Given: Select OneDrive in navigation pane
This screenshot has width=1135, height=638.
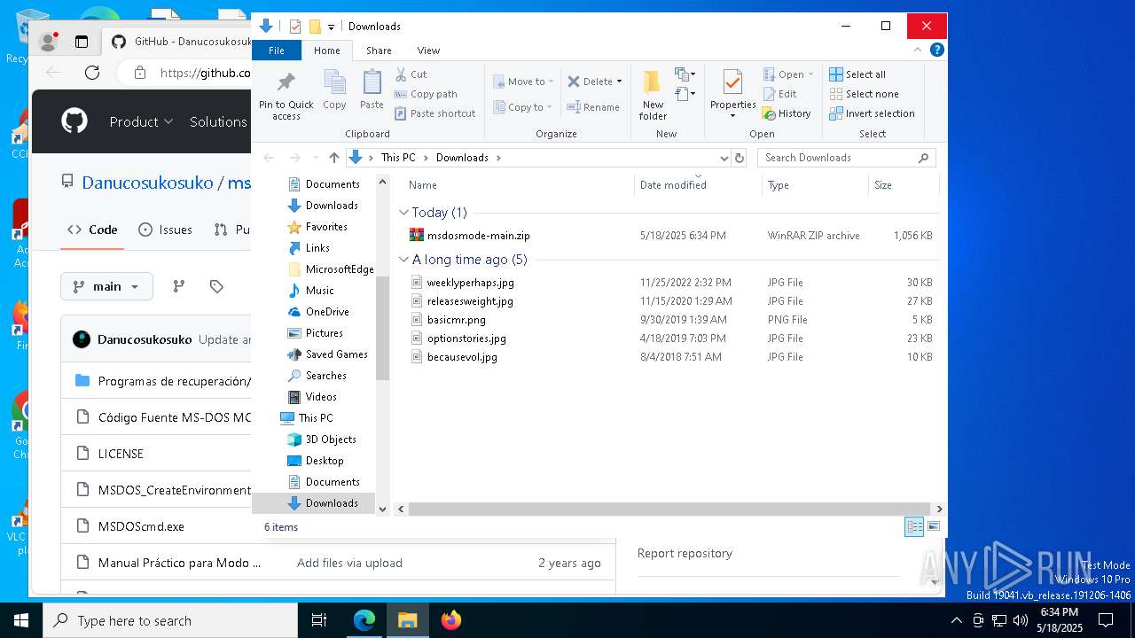Looking at the screenshot, I should point(327,312).
